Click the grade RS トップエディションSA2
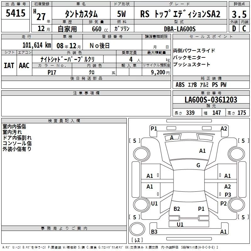This screenshot has height=251, width=251. (x=180, y=14)
